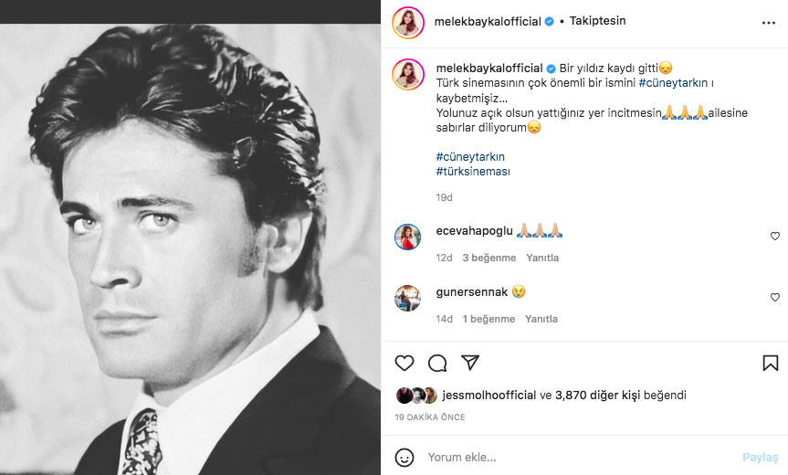This screenshot has height=475, width=788.
Task: Like ecevahapoglu's comment
Action: pyautogui.click(x=775, y=236)
